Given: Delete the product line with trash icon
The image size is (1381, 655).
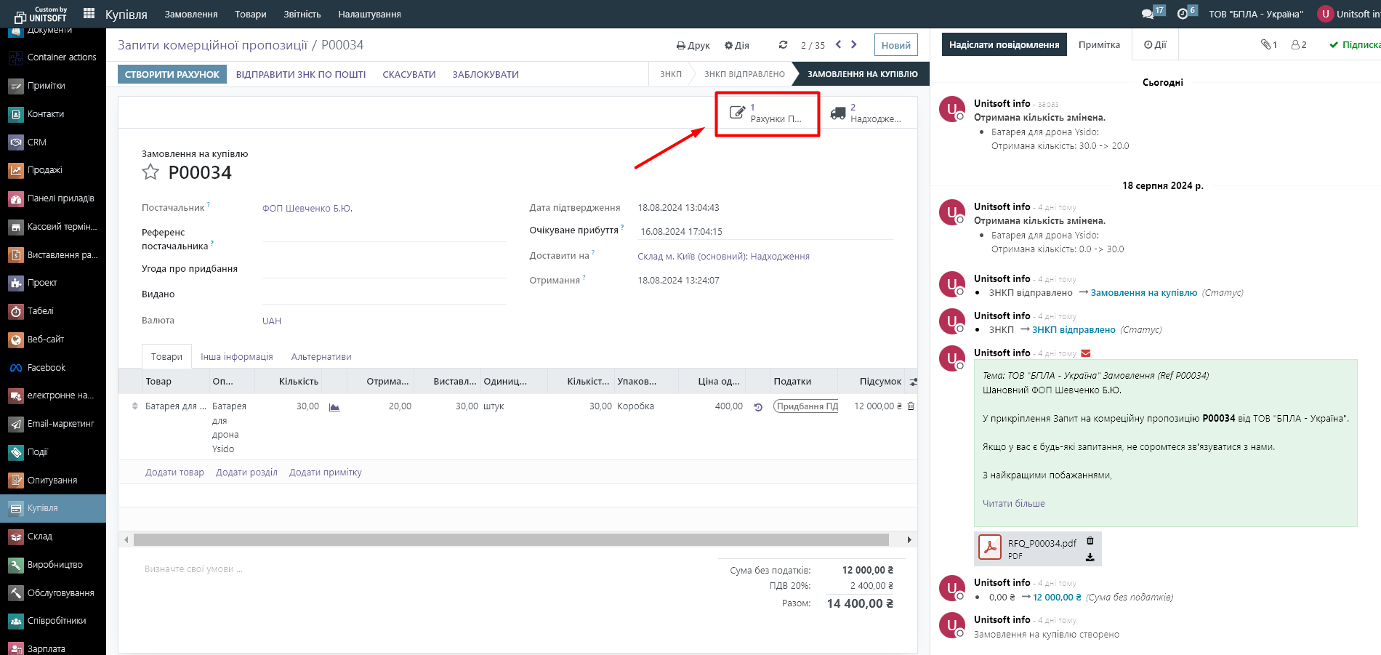Looking at the screenshot, I should 911,406.
